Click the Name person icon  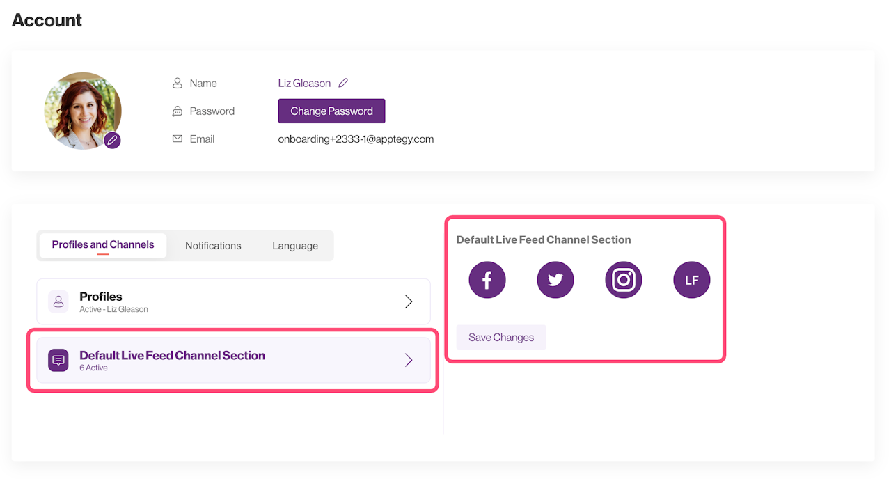click(177, 83)
